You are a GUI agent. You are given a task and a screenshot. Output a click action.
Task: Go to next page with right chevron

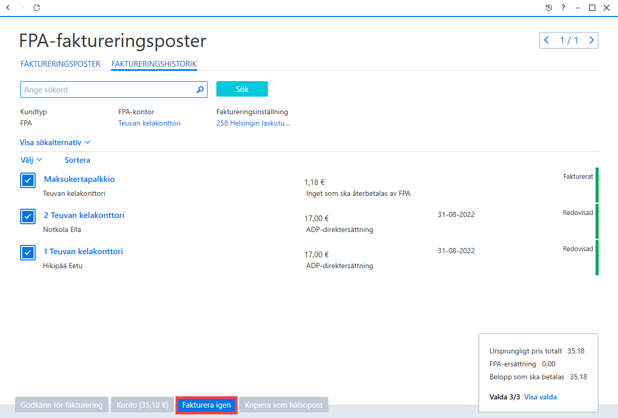[591, 40]
